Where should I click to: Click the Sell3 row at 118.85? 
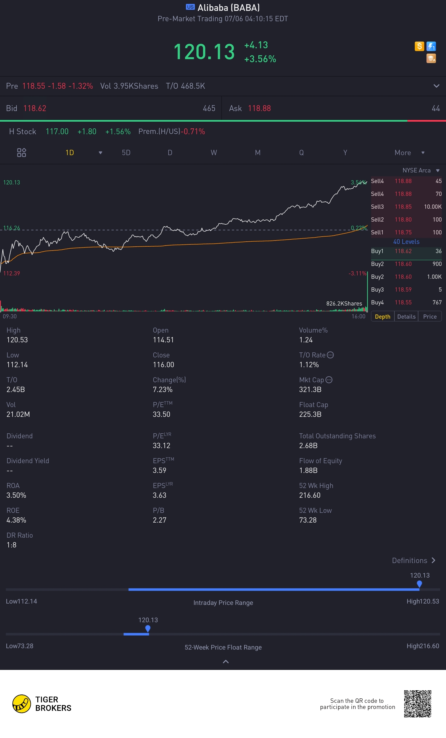[406, 207]
